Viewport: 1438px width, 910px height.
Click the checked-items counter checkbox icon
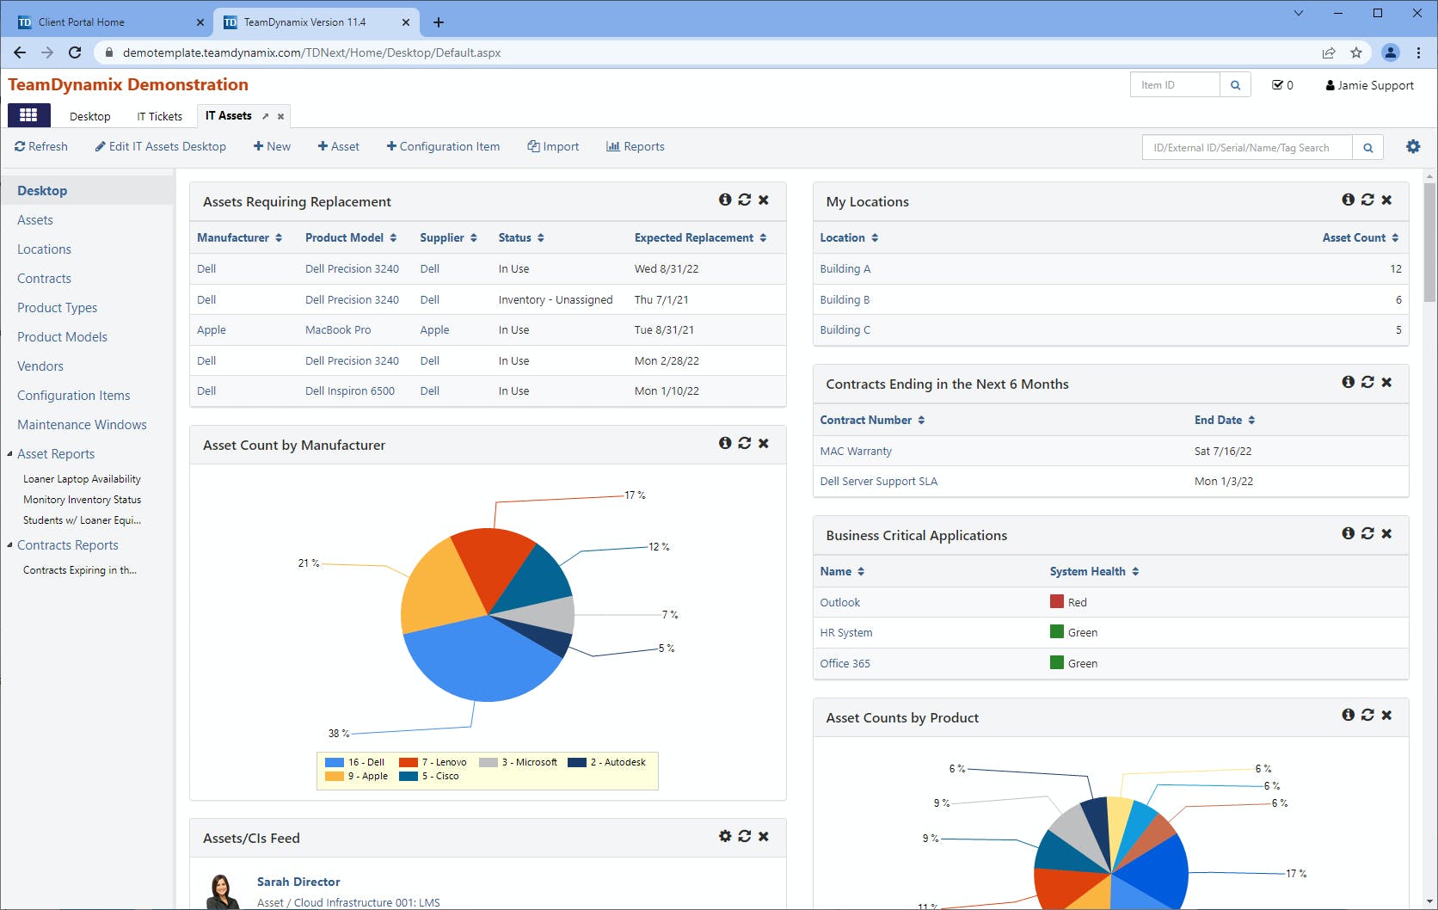coord(1277,85)
